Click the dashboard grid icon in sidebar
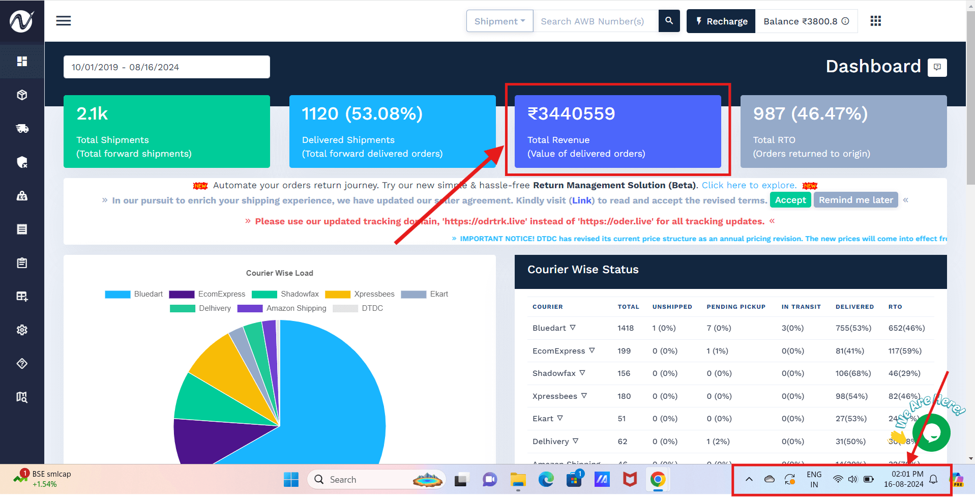Viewport: 975px width, 497px height. point(22,61)
